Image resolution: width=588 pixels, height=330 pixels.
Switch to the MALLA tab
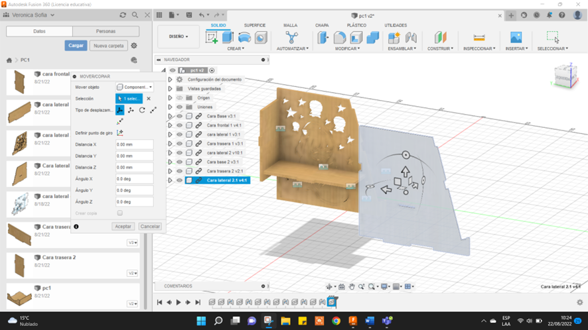290,25
